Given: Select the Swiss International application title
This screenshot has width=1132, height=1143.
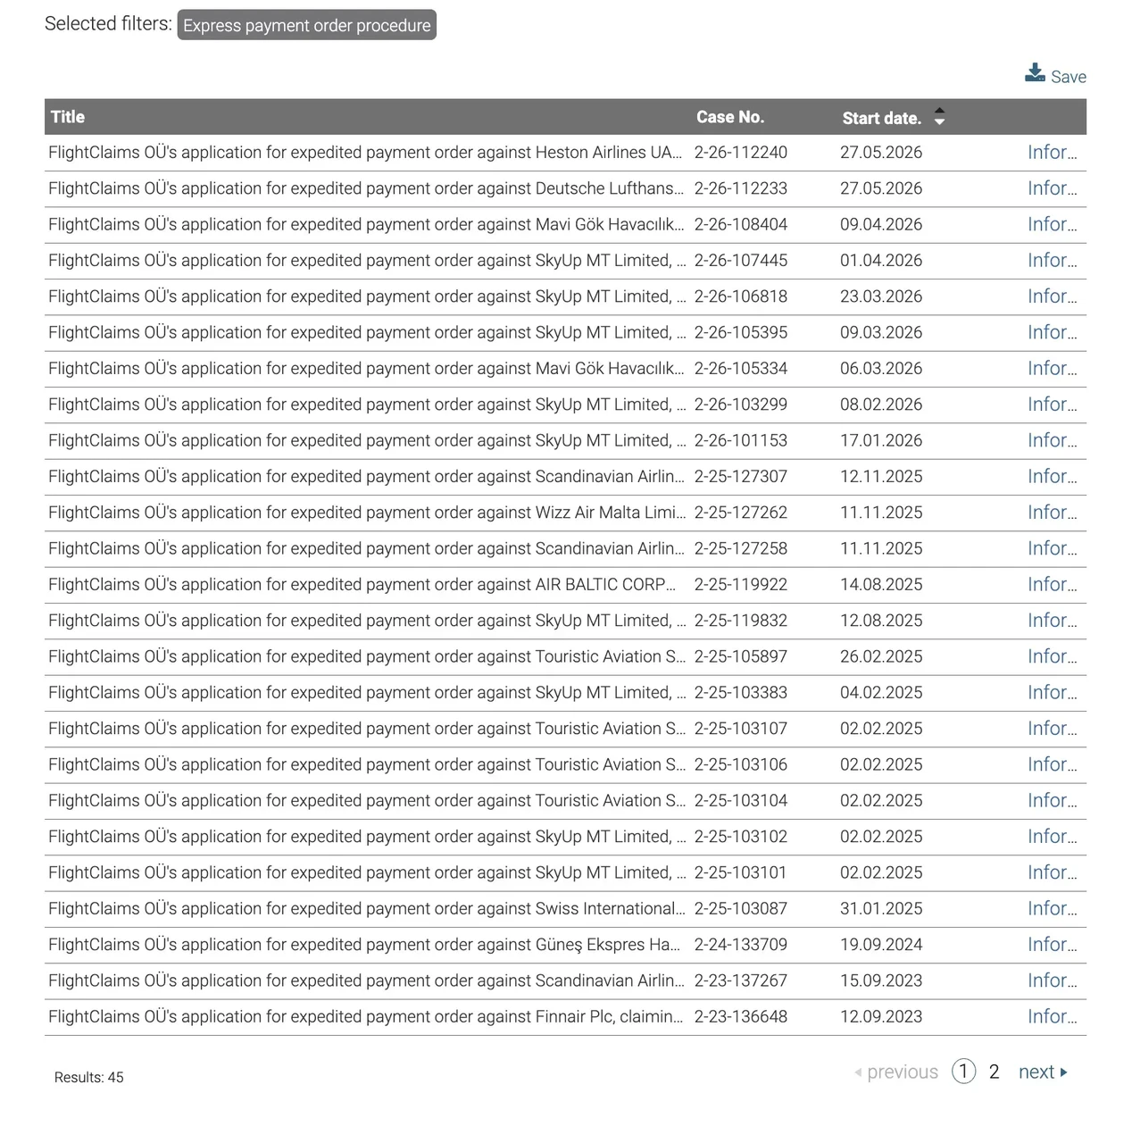Looking at the screenshot, I should click(x=367, y=909).
